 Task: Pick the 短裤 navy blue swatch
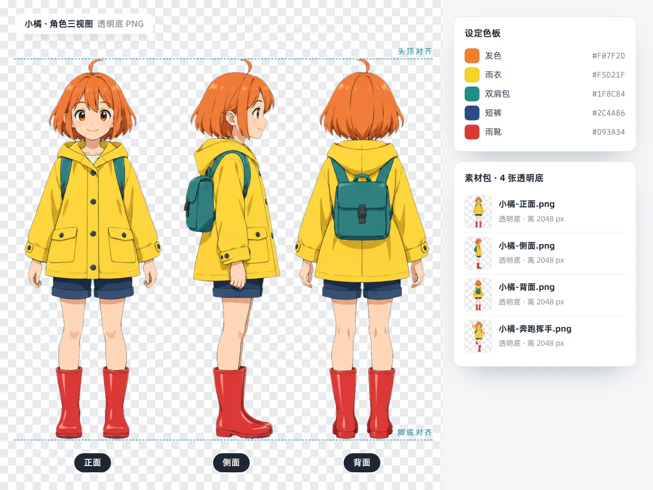coord(472,113)
